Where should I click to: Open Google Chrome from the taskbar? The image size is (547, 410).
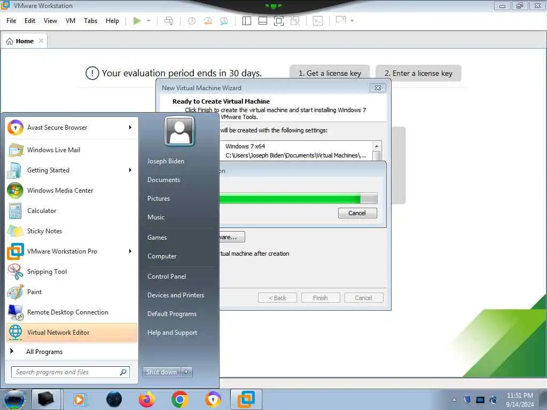pos(180,399)
